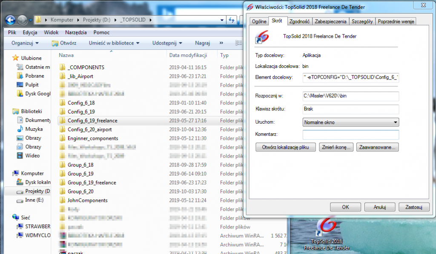Switch to the Ogólne tab
The image size is (436, 254).
click(259, 21)
